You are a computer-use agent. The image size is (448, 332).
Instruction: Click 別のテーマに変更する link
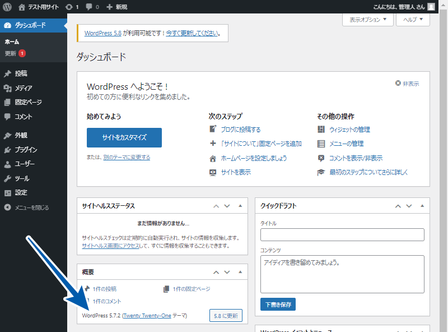coord(127,157)
